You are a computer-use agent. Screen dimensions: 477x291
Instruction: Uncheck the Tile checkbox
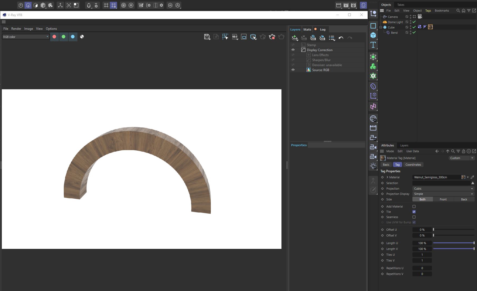(x=414, y=212)
